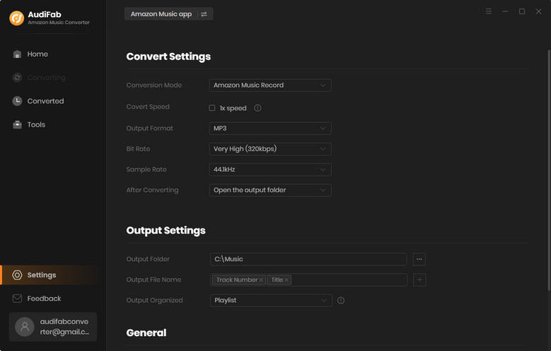Click the Converted clock icon
The height and width of the screenshot is (351, 551).
[x=17, y=101]
